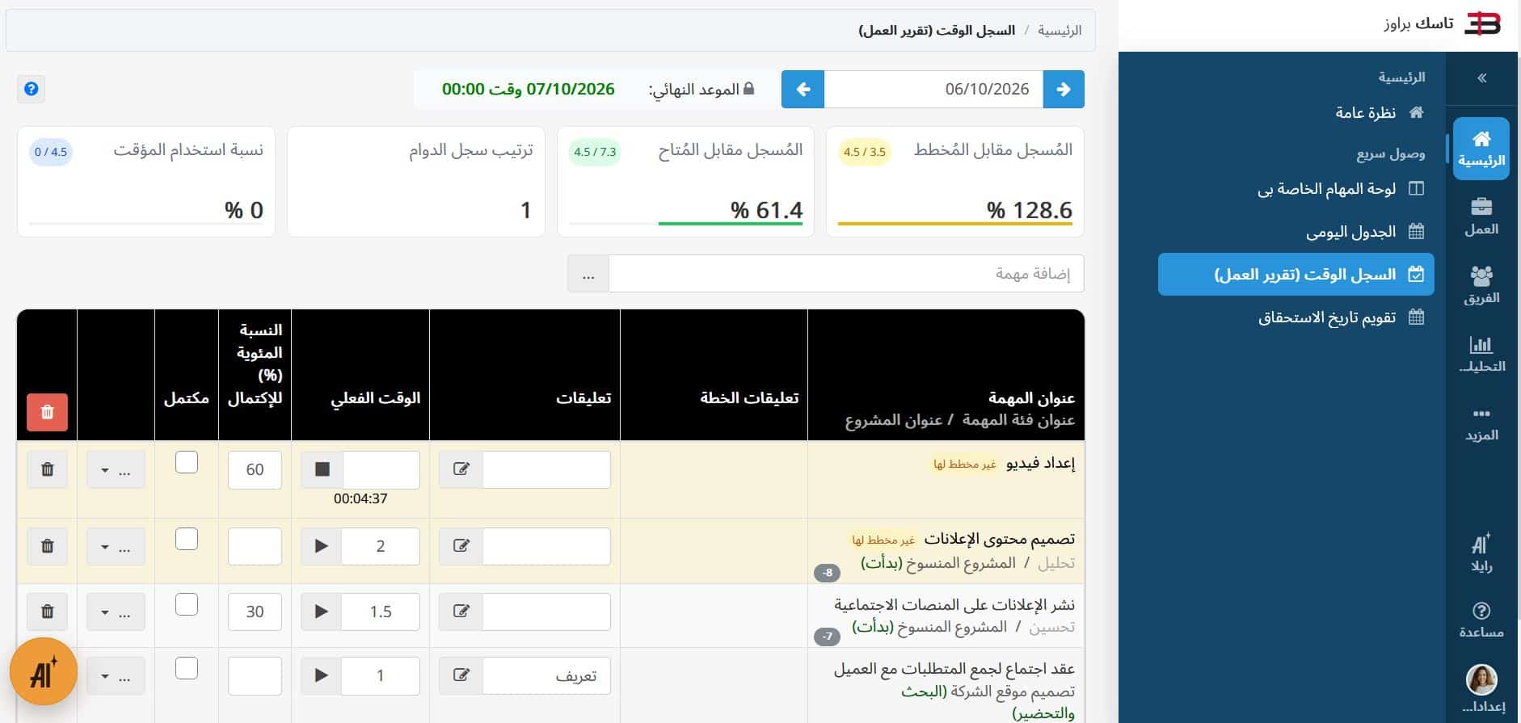The height and width of the screenshot is (723, 1521).
Task: Open العمل section in icon rail
Action: point(1481,217)
